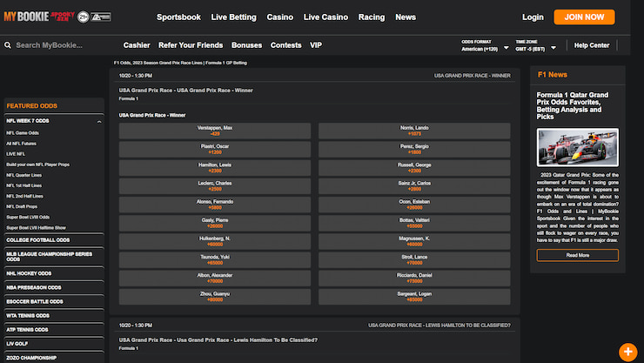This screenshot has width=644, height=363.
Task: Open the Odds Format dropdown
Action: (485, 45)
